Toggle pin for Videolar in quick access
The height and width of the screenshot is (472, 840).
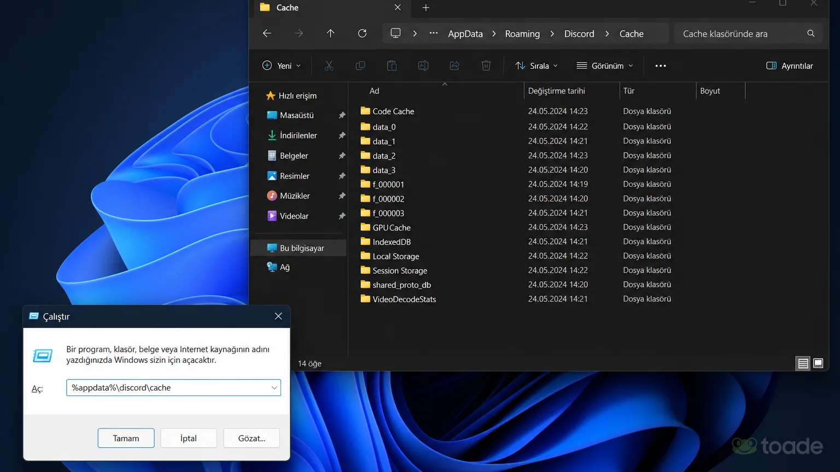(342, 216)
